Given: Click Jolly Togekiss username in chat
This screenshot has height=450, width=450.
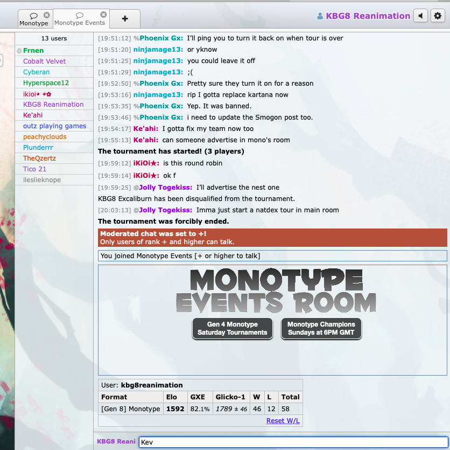Looking at the screenshot, I should coord(165,188).
